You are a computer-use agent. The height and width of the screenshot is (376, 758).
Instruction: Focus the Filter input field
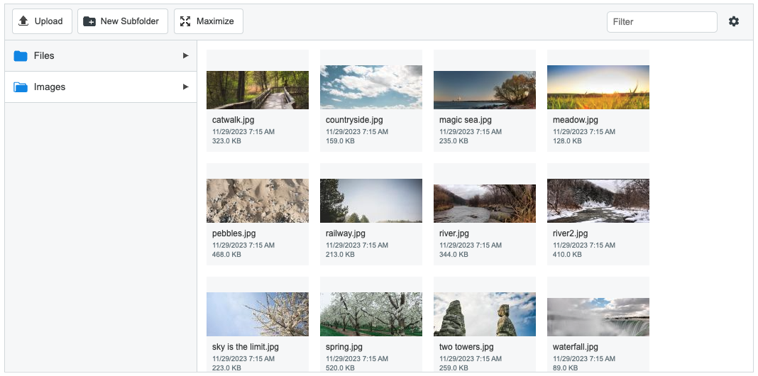[661, 22]
